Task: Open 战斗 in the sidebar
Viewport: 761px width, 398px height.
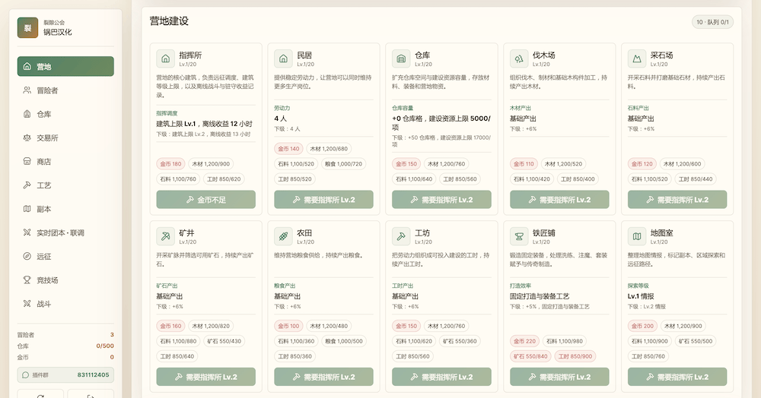Action: pyautogui.click(x=65, y=304)
